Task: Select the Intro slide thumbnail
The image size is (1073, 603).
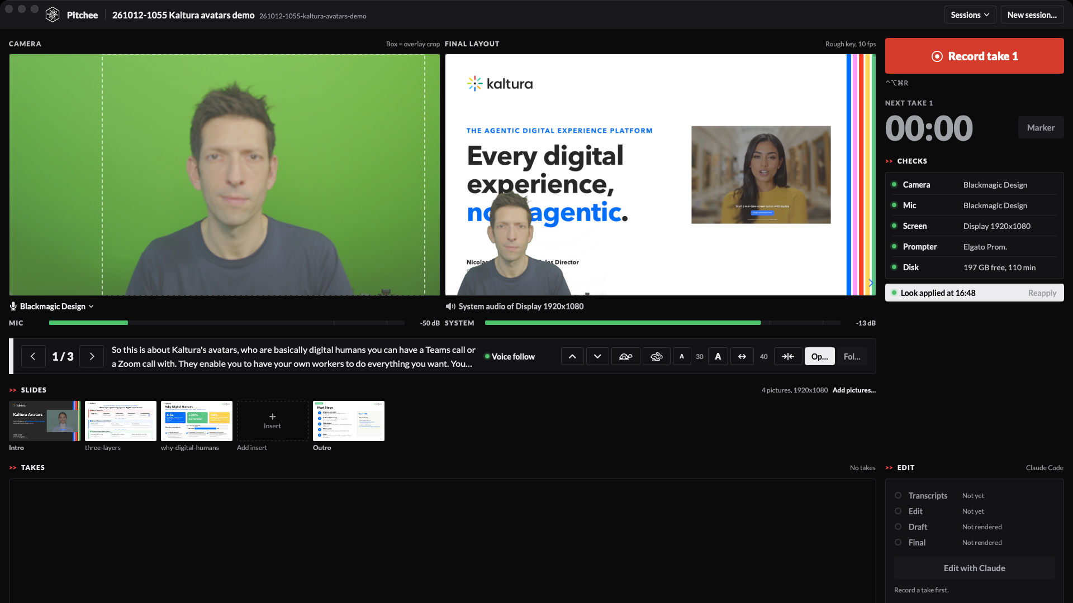Action: coord(45,421)
